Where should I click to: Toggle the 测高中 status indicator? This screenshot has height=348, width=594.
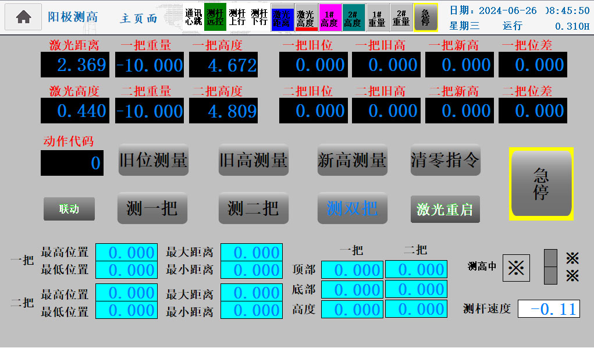tap(515, 267)
